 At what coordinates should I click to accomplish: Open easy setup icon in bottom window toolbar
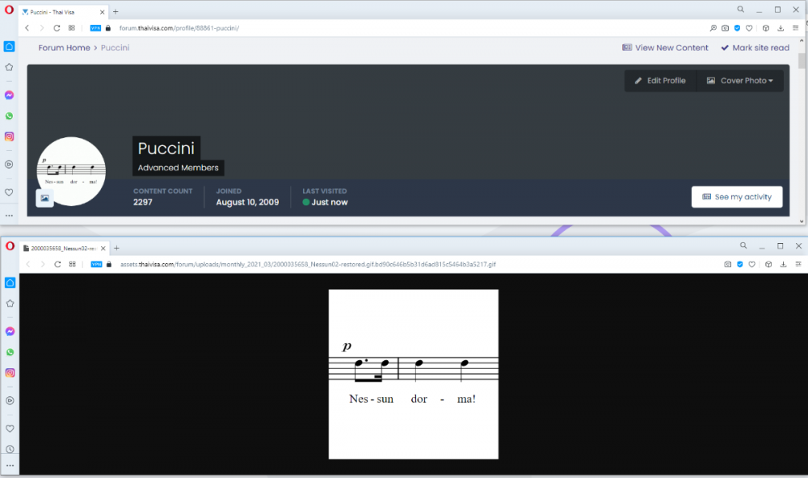pos(798,264)
